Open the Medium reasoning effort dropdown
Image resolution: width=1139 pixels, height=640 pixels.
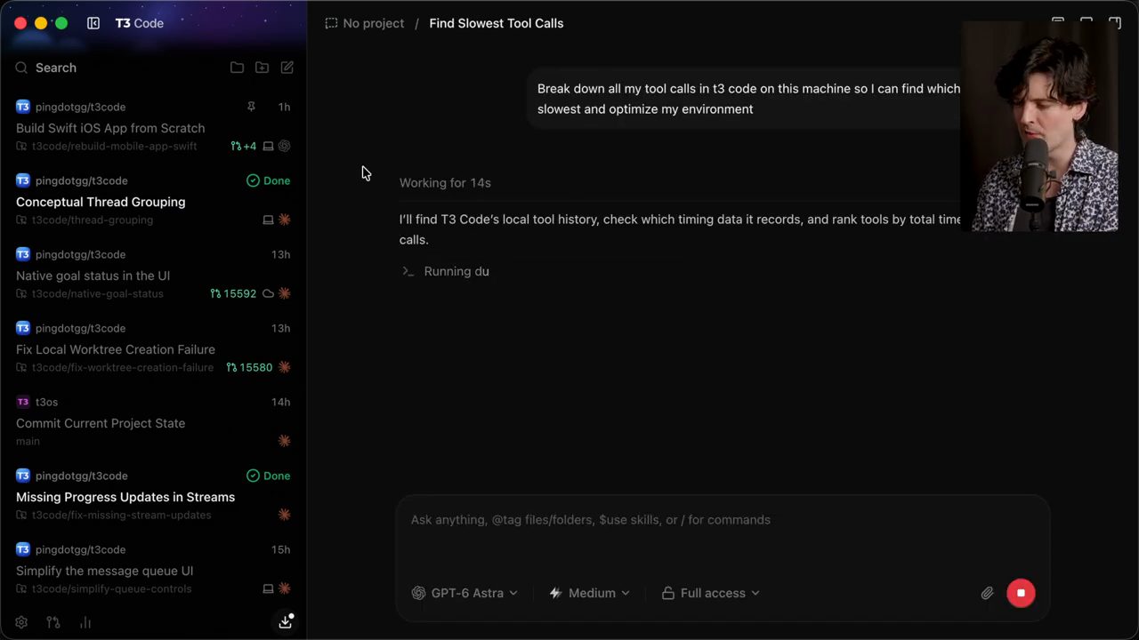point(589,593)
